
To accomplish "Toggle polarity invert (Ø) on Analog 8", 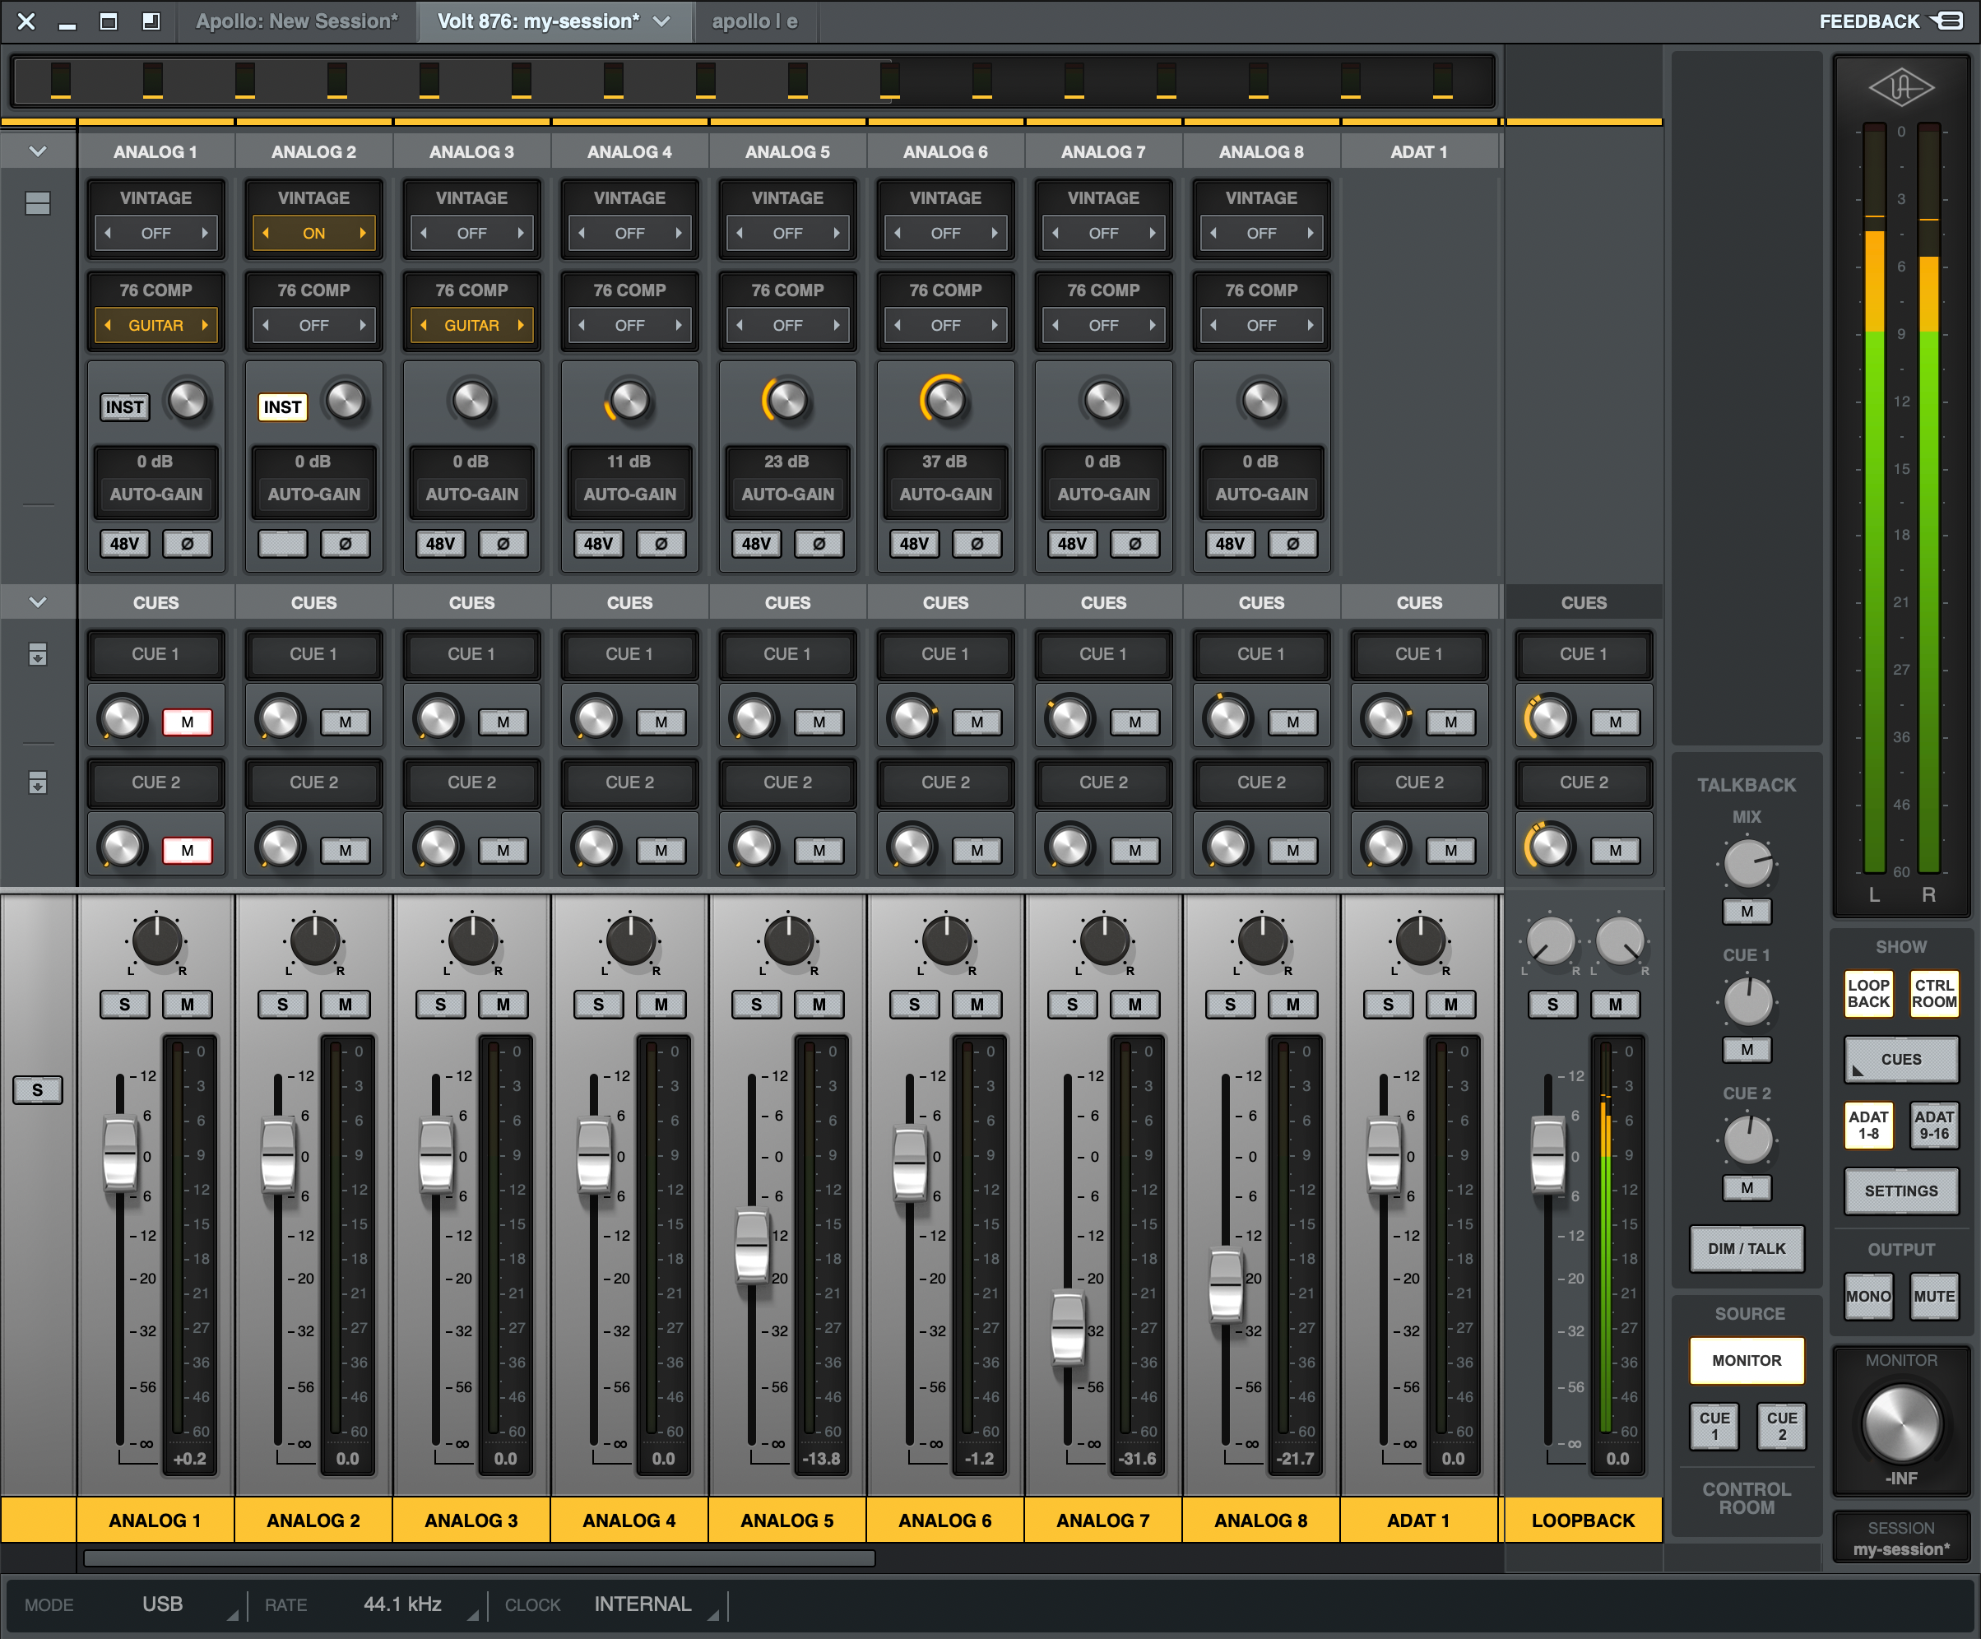I will 1292,544.
